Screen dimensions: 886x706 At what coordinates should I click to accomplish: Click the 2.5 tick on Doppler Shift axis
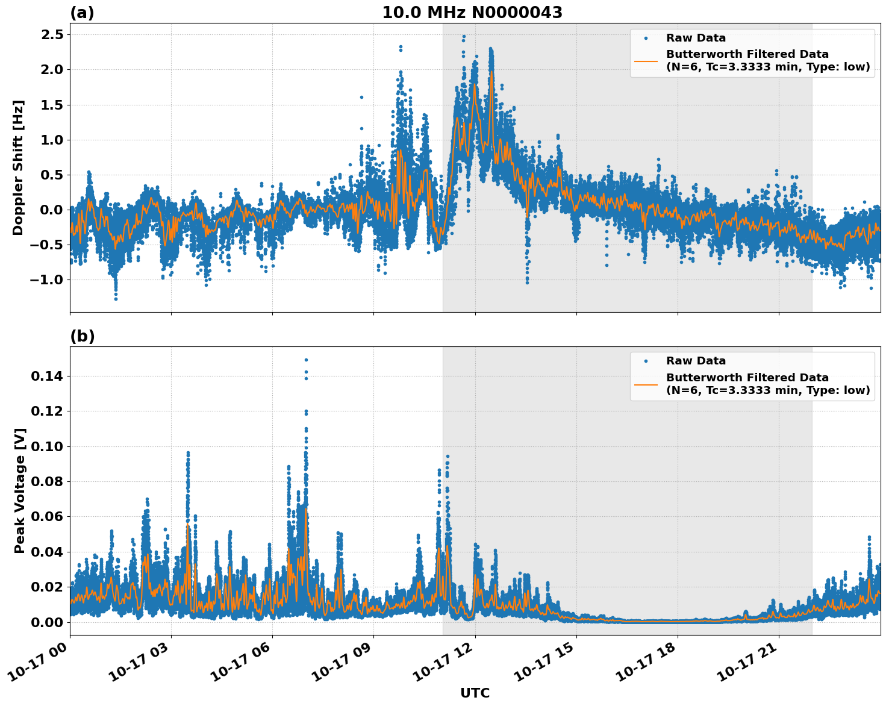pos(52,34)
